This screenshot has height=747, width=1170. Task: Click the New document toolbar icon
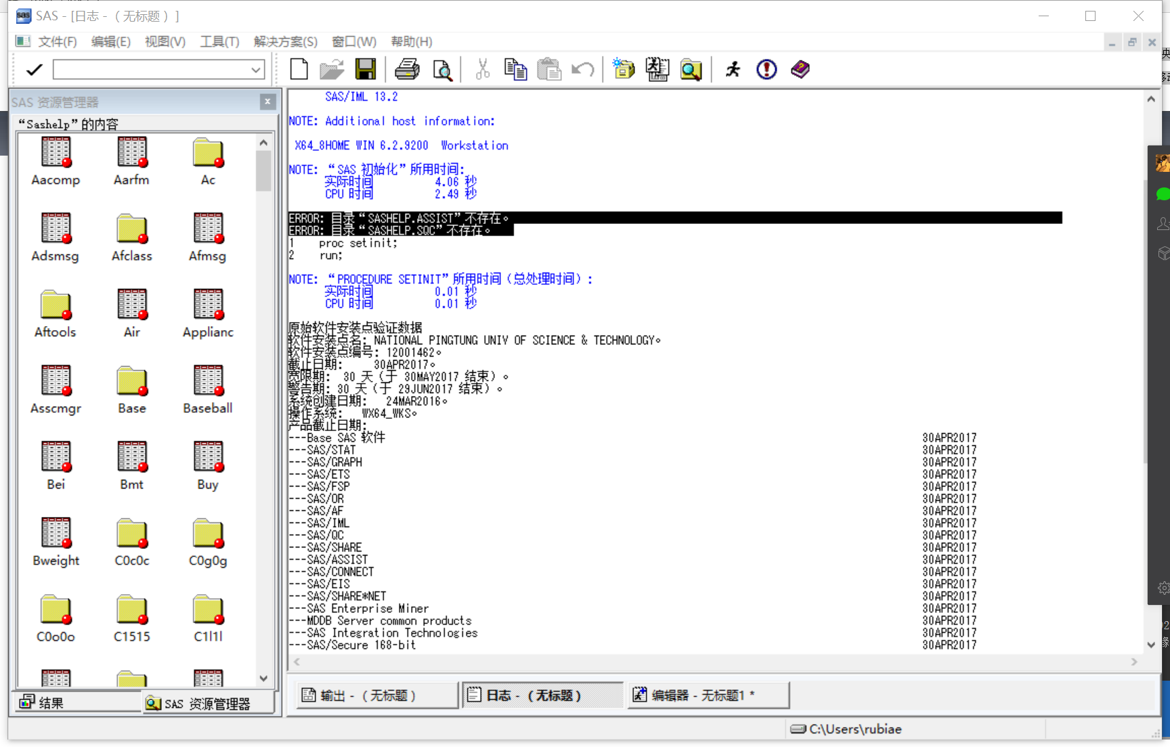click(299, 69)
